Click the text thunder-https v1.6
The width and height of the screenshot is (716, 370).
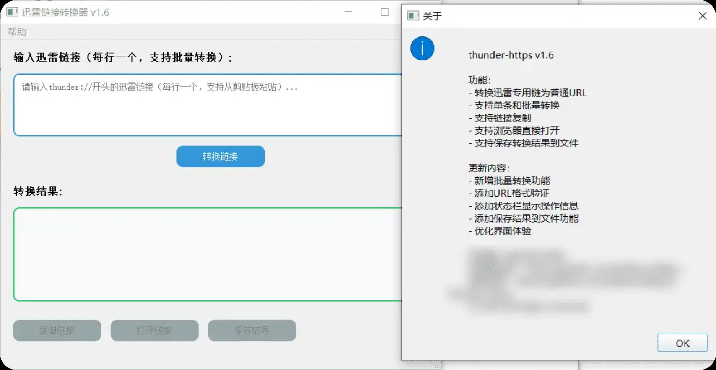pyautogui.click(x=511, y=55)
